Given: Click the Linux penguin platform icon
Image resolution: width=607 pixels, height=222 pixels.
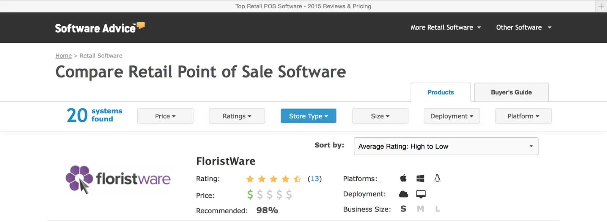Looking at the screenshot, I should point(437,178).
